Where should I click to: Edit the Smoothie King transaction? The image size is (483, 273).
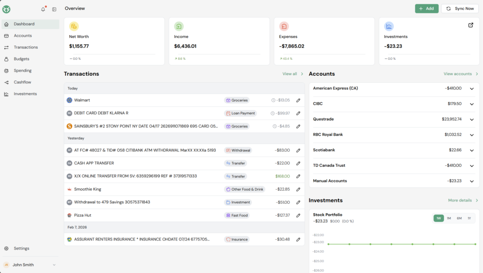298,189
